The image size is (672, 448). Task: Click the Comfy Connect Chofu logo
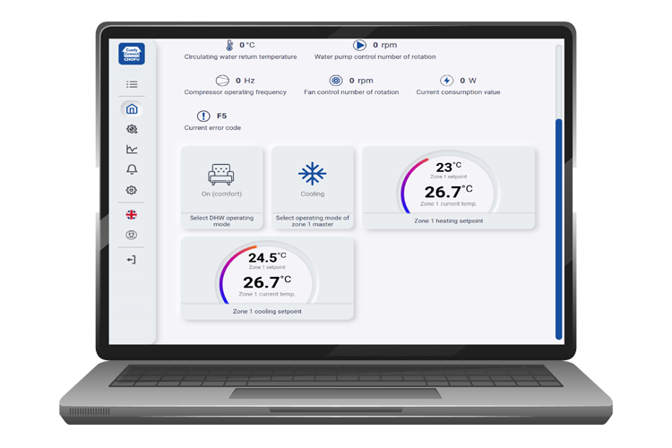(132, 54)
